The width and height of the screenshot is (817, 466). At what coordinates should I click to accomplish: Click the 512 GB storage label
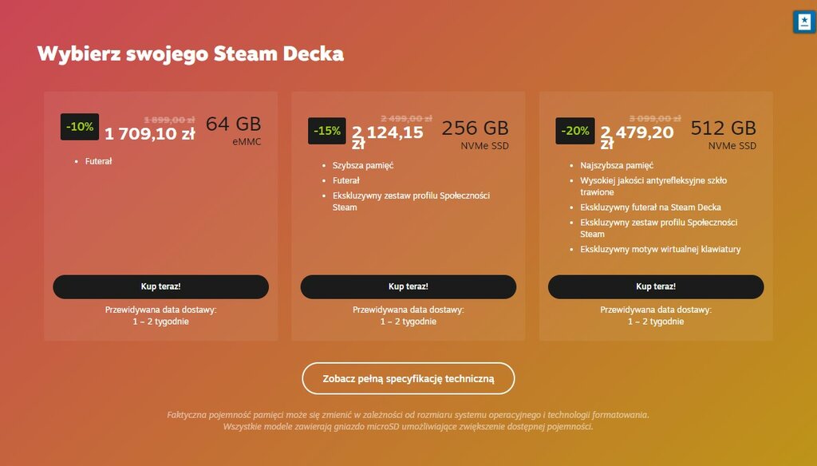click(x=723, y=128)
